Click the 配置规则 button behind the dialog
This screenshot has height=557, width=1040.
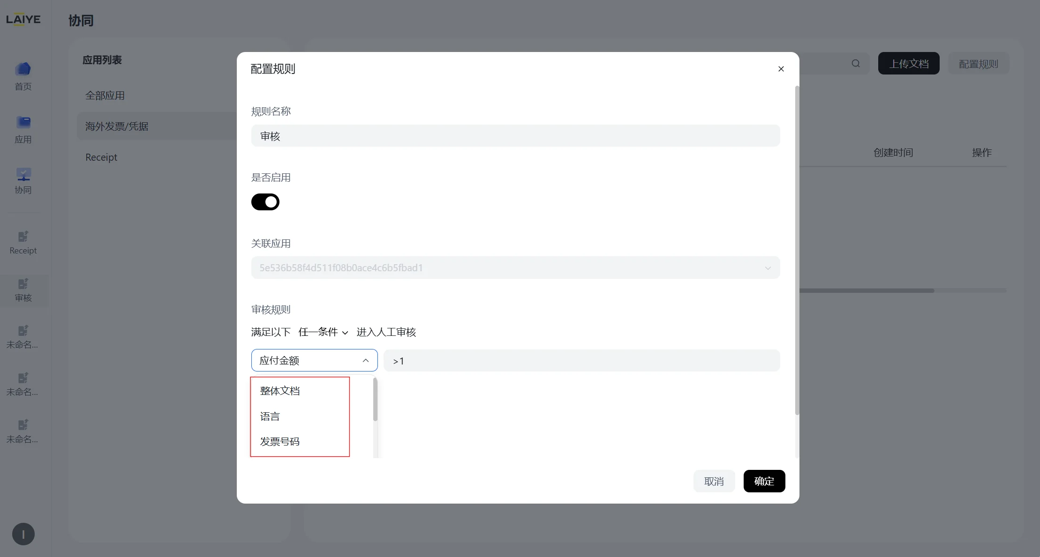pos(979,63)
